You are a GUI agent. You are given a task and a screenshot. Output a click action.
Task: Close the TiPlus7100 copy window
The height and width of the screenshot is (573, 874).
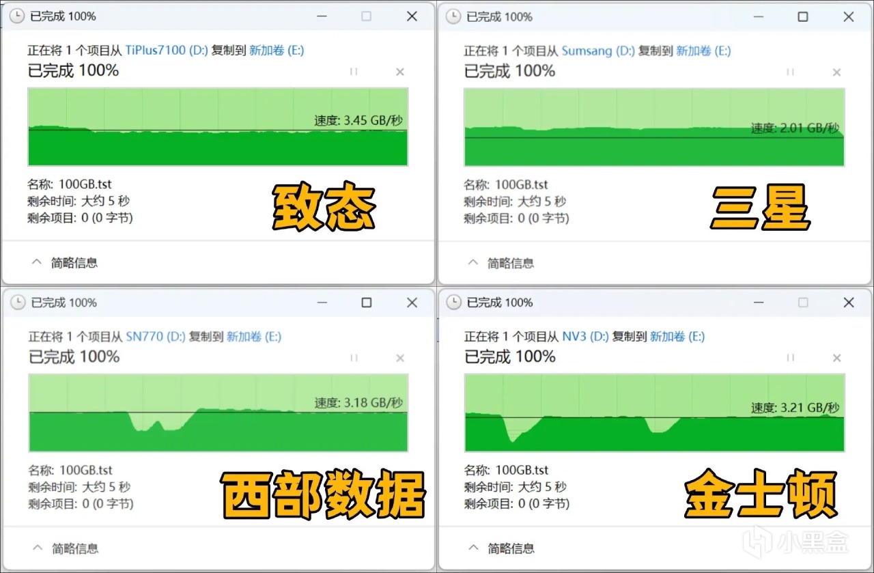point(412,16)
